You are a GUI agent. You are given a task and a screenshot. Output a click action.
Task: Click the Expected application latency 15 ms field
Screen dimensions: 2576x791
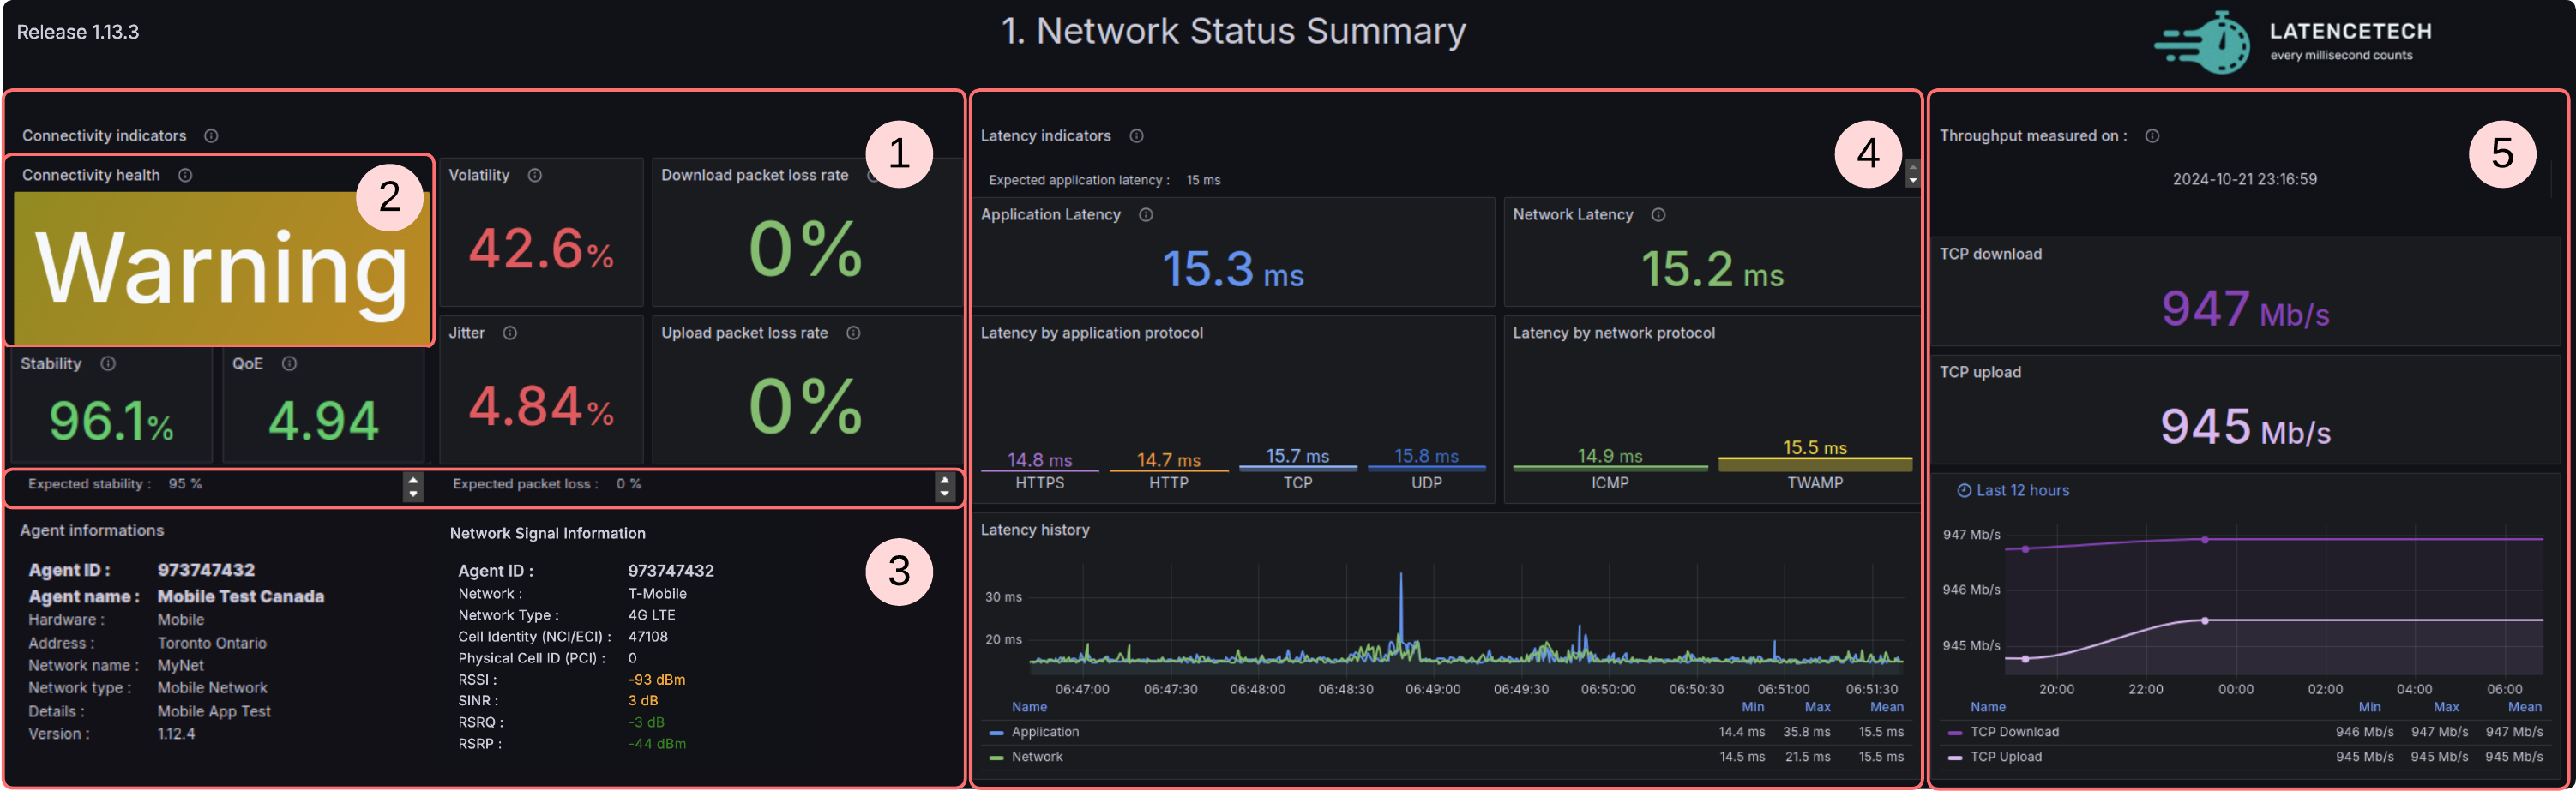point(1448,180)
